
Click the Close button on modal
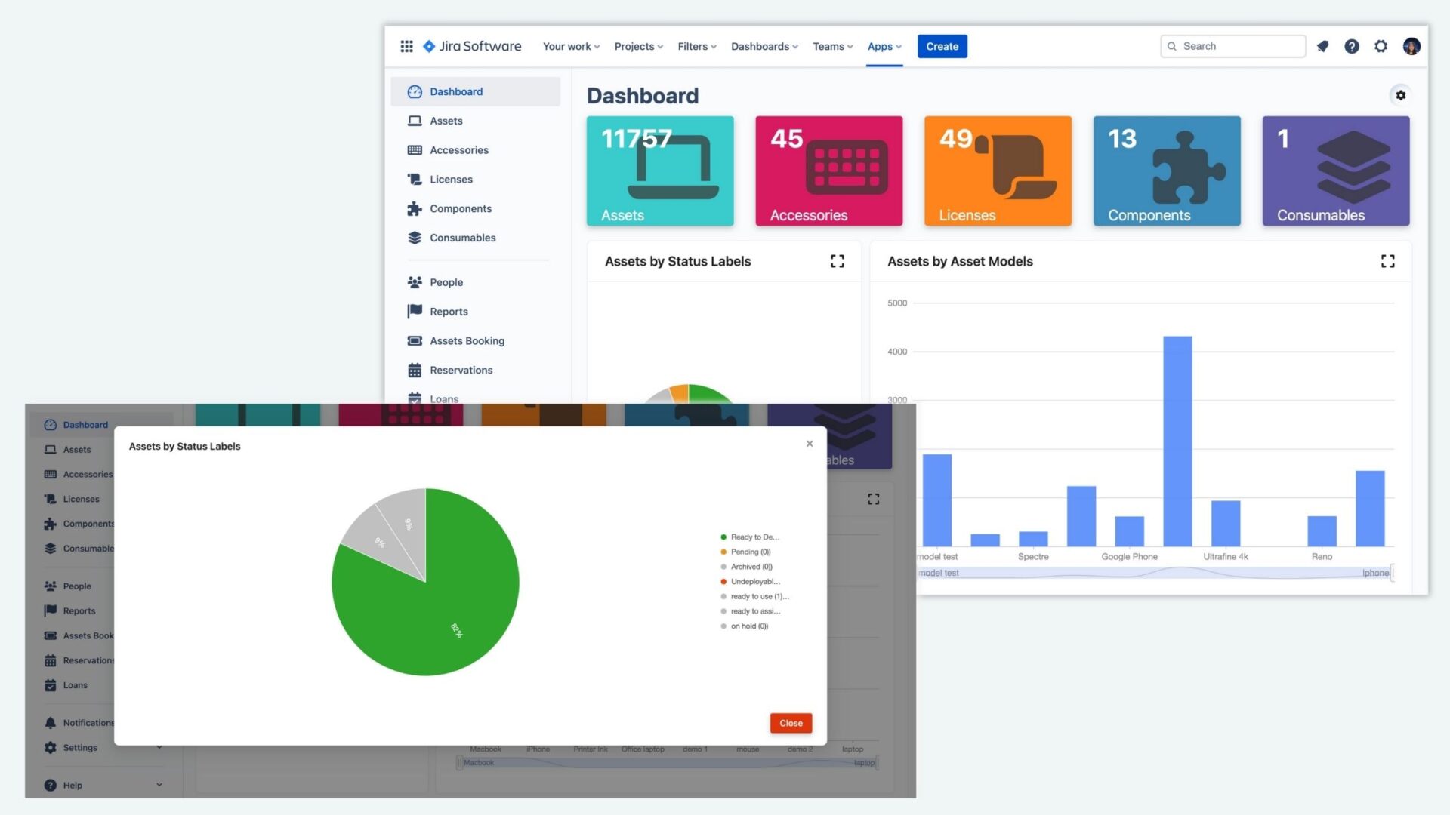(x=791, y=722)
